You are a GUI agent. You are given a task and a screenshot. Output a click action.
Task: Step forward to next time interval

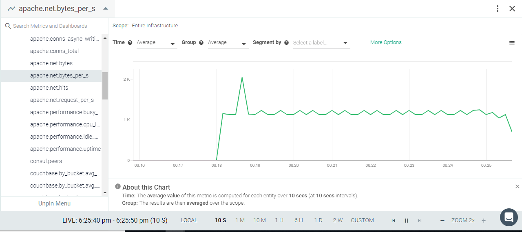(x=420, y=221)
